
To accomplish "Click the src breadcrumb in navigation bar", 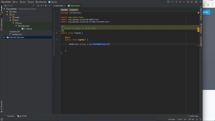I will (15, 2).
